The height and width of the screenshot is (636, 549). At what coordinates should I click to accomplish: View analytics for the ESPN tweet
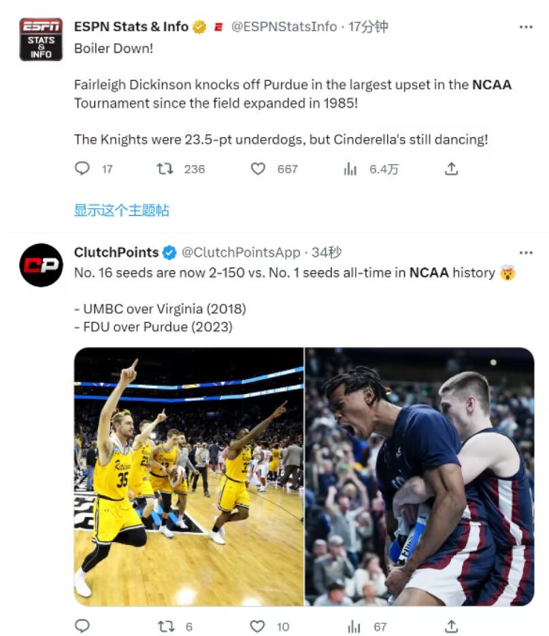click(350, 169)
